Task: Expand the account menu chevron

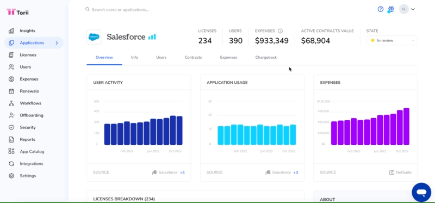Action: [413, 9]
